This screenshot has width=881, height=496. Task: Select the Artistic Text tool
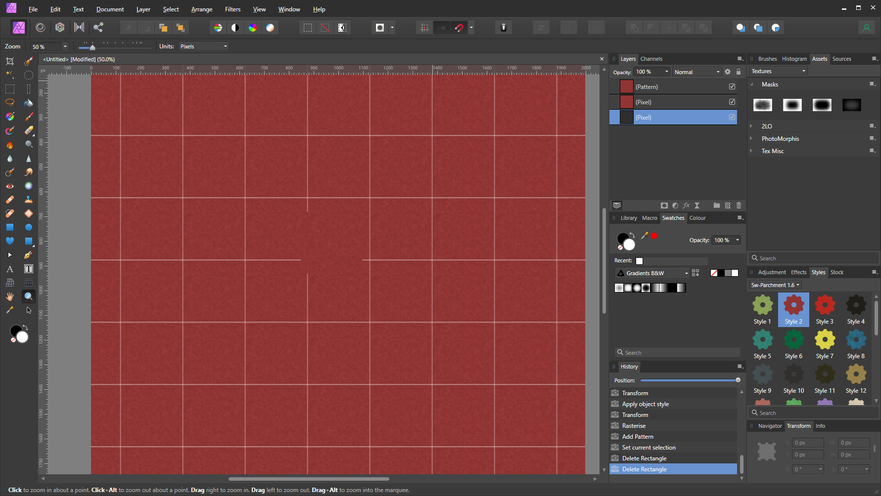click(x=9, y=269)
